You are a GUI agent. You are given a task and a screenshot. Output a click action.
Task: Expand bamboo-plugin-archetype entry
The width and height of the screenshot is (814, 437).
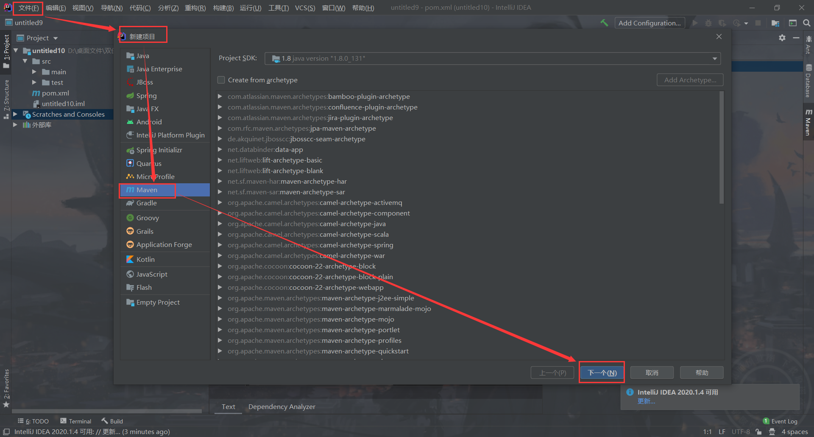click(x=220, y=96)
